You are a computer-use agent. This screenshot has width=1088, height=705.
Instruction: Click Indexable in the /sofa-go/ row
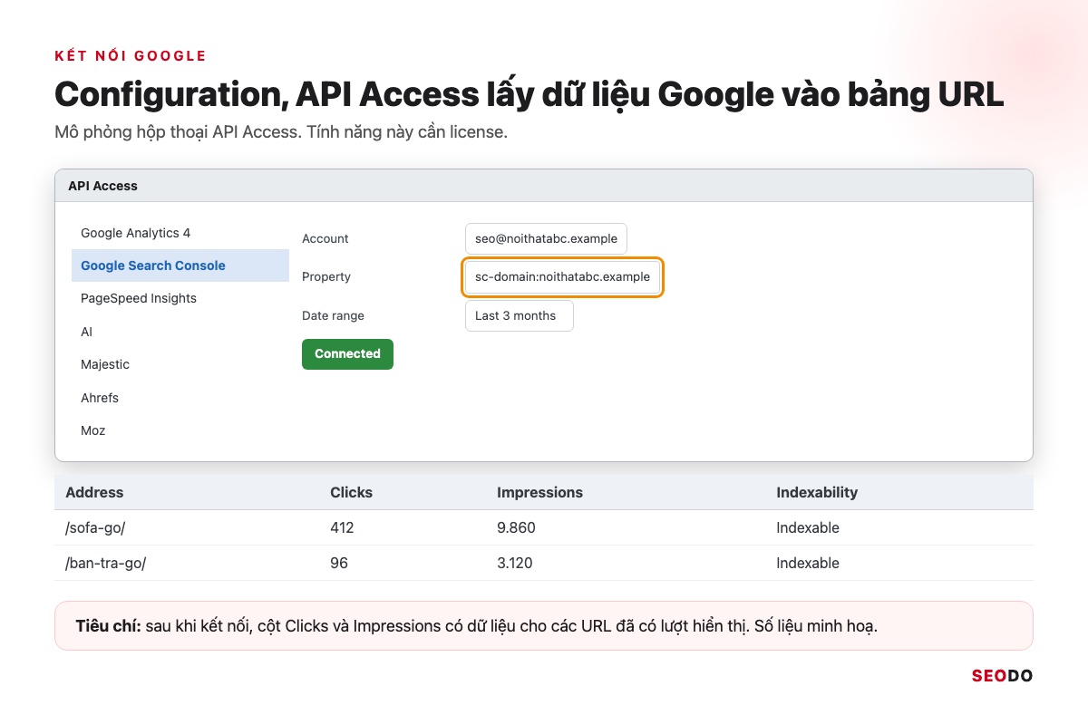coord(808,528)
